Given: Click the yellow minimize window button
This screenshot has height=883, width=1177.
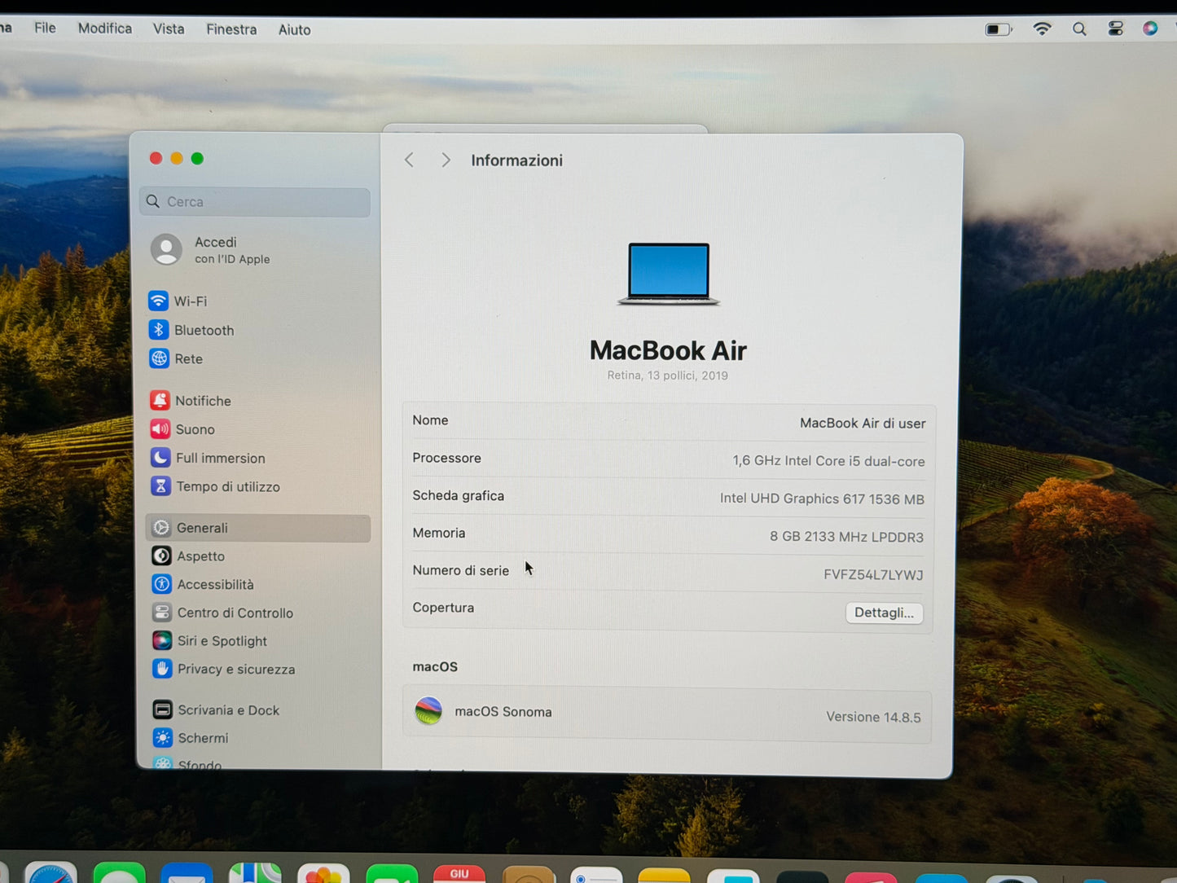Looking at the screenshot, I should 177,158.
